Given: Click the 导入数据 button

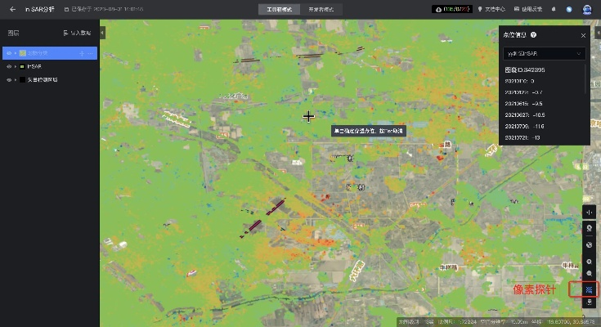Looking at the screenshot, I should click(x=78, y=33).
